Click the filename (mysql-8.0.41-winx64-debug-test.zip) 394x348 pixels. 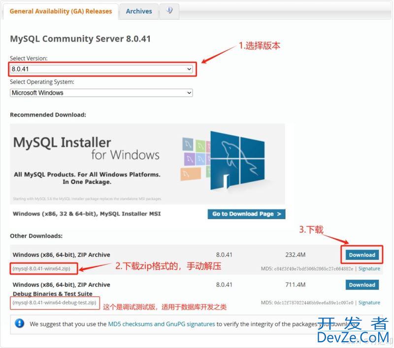[x=55, y=303]
